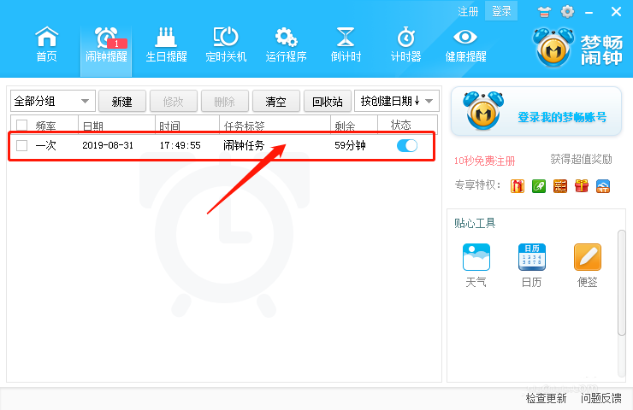This screenshot has width=633, height=410.
Task: Click the 注册 register link
Action: (x=468, y=11)
